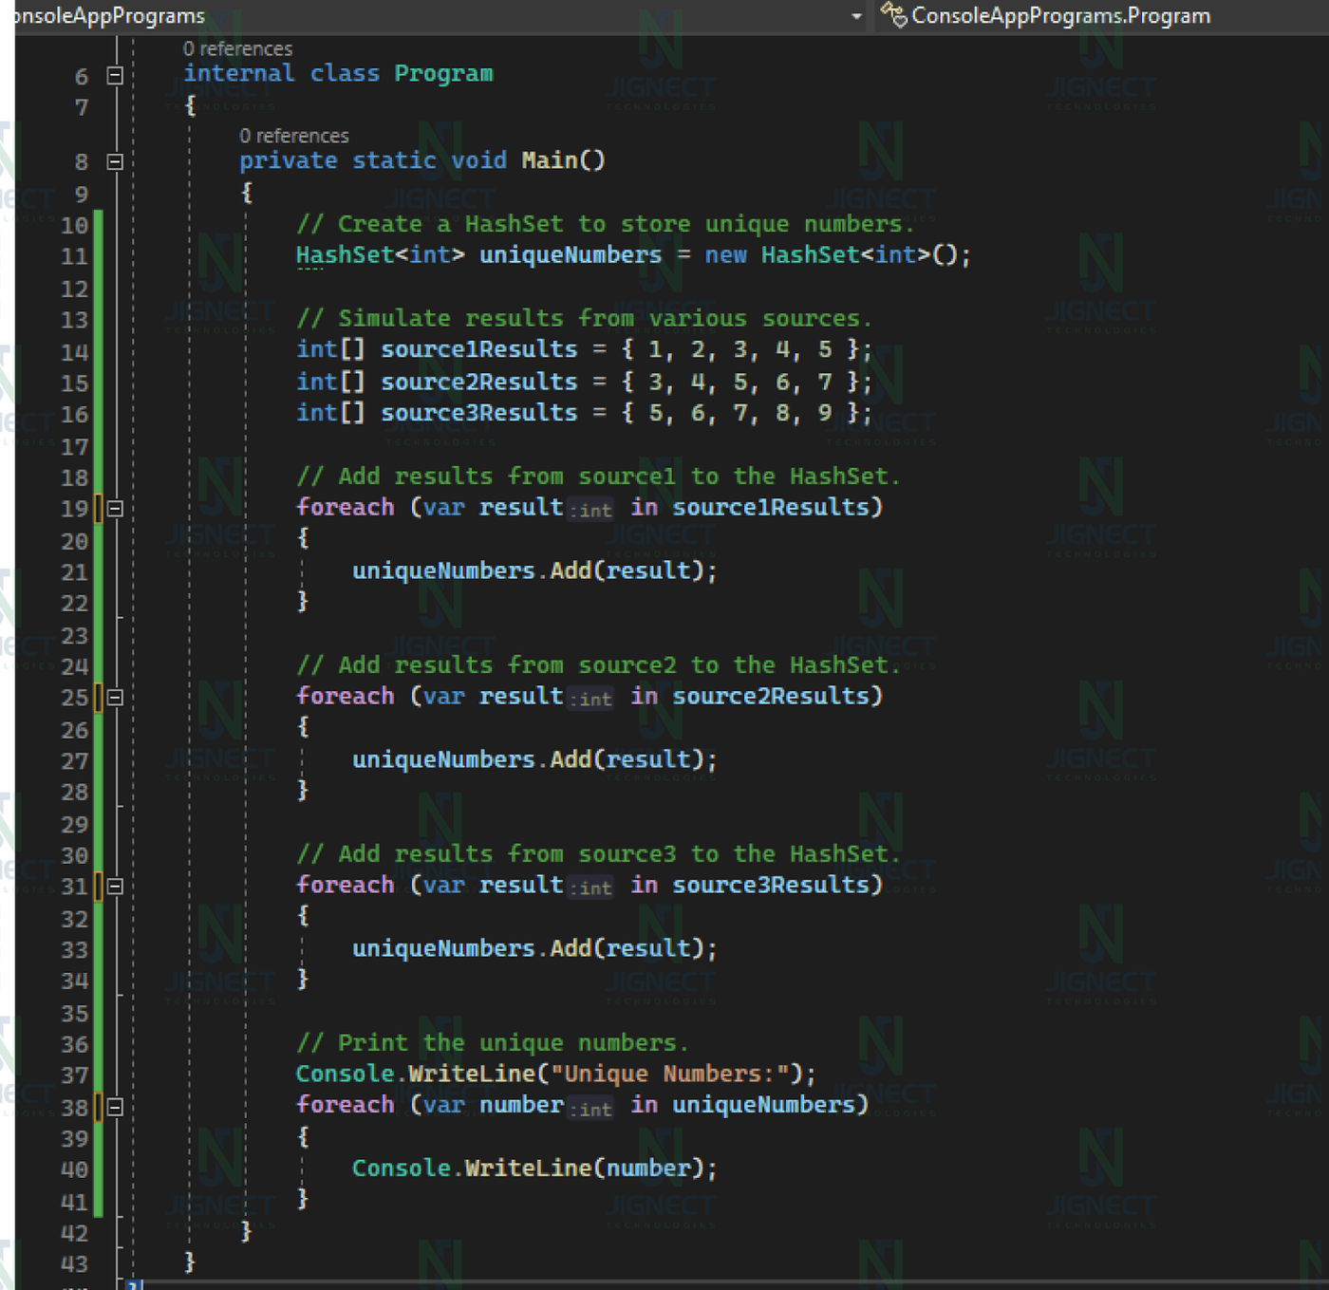Open the 0 references link above Main()
1329x1290 pixels.
point(294,136)
